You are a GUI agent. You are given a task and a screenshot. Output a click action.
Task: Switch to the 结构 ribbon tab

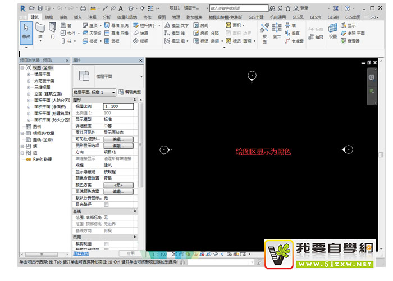[49, 17]
